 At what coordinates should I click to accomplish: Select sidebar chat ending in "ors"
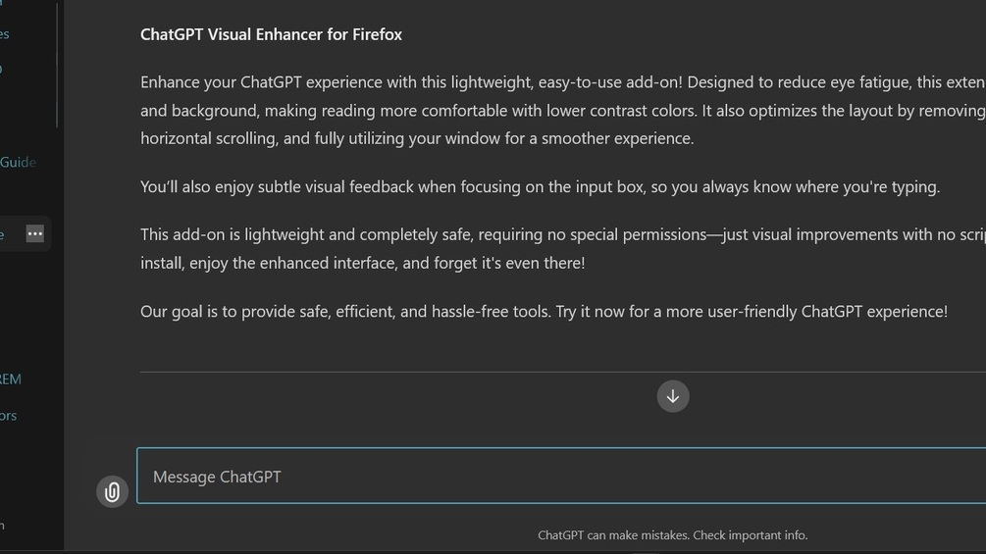[9, 416]
